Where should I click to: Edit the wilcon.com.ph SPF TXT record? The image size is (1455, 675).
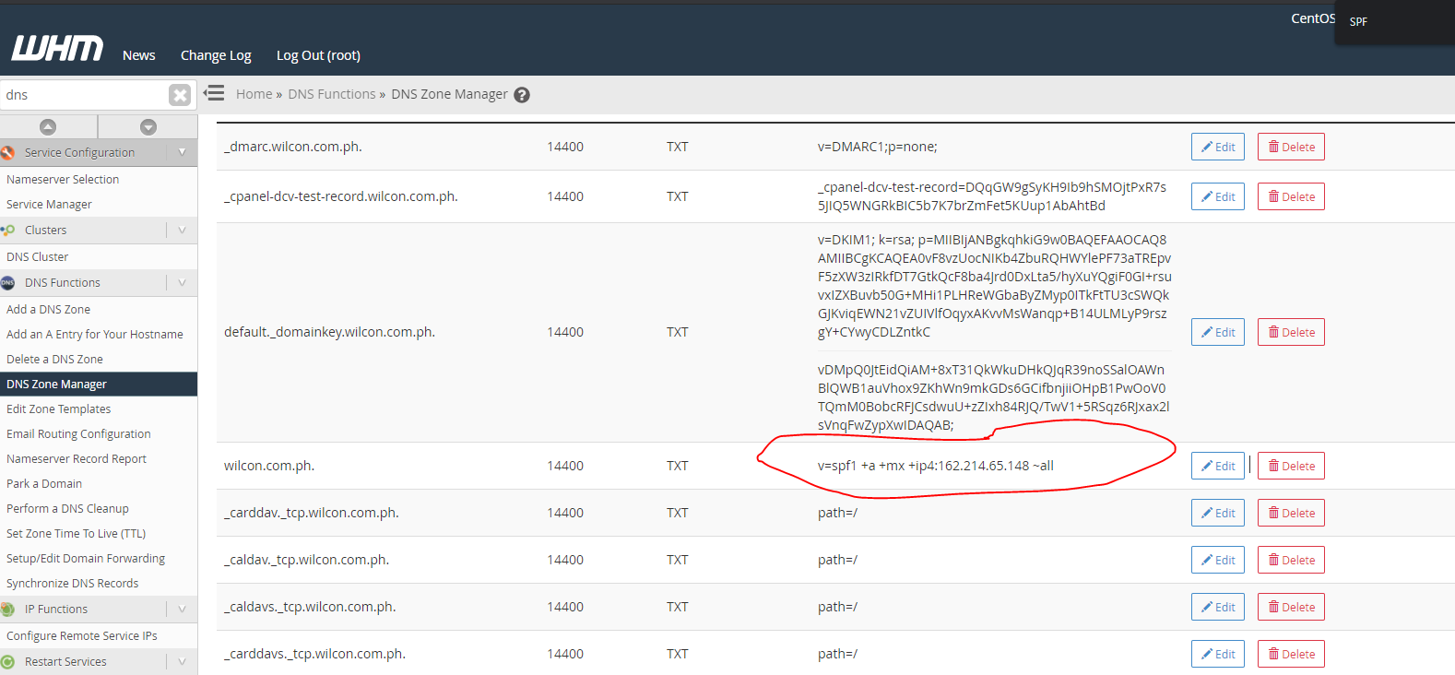coord(1217,466)
